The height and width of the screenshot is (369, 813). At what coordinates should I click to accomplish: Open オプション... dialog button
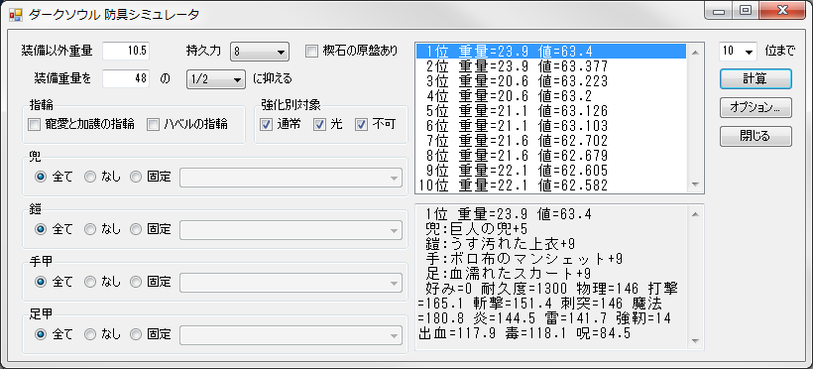[x=755, y=107]
